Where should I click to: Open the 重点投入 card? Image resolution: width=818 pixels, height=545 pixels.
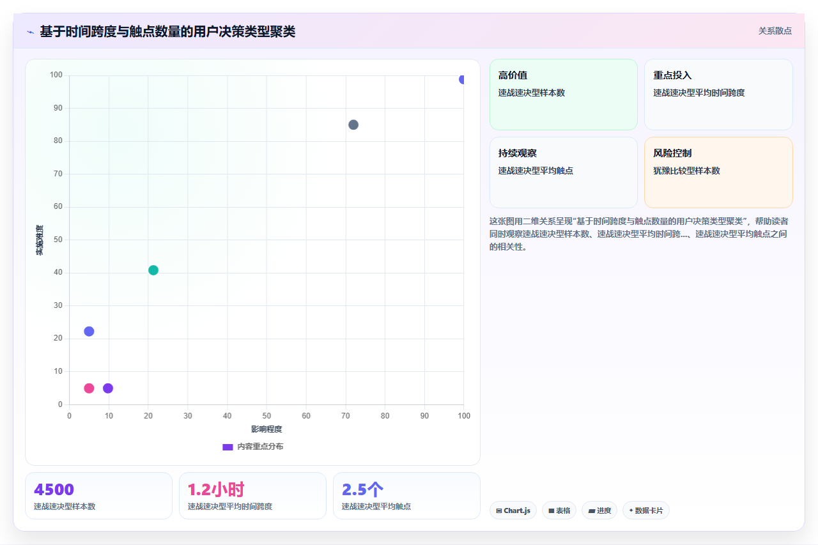coord(718,95)
